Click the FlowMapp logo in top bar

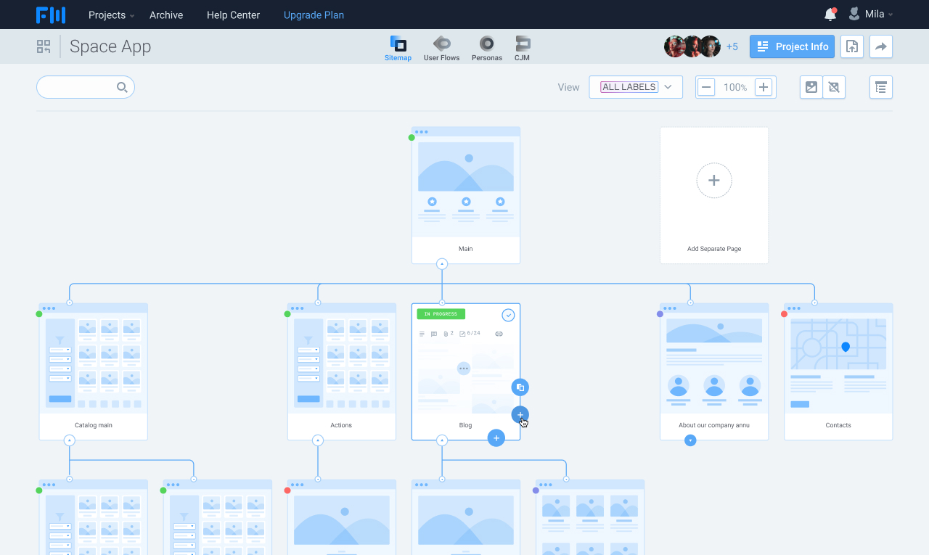click(51, 15)
